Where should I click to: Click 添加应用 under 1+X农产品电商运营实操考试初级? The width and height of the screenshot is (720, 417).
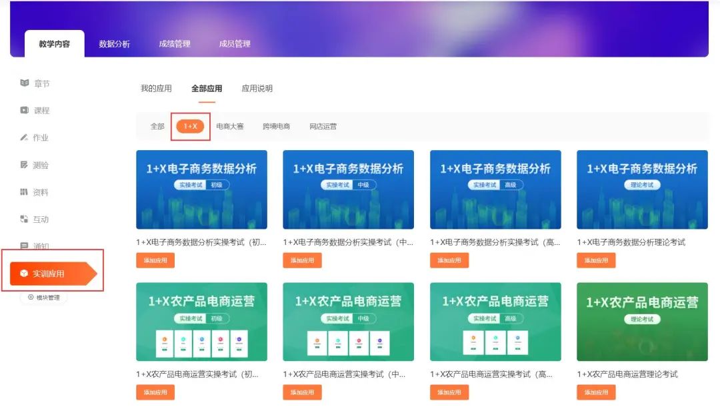155,392
